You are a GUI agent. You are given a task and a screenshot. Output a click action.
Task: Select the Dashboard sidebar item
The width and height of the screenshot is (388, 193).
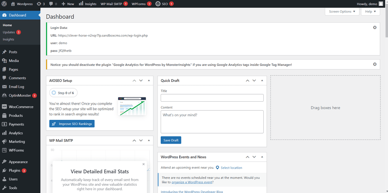[x=20, y=15]
